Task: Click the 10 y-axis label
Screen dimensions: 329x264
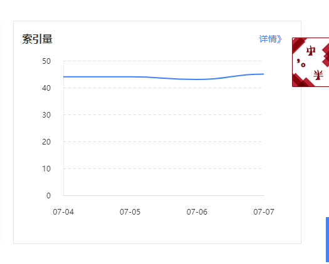Action: pos(46,169)
